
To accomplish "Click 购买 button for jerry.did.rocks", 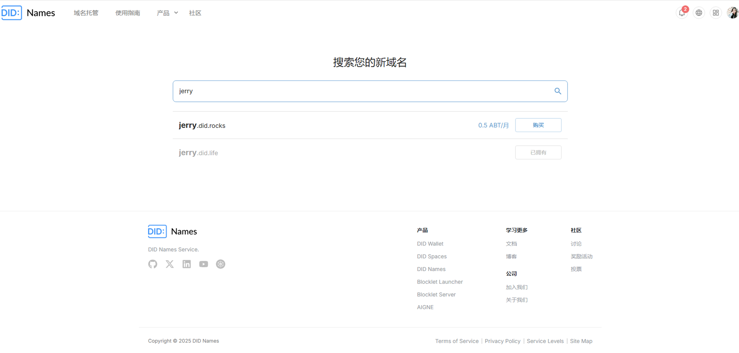I will coord(538,125).
